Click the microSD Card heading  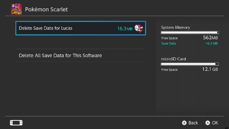[x=173, y=59]
